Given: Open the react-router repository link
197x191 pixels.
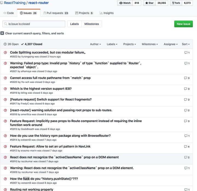Looking at the screenshot, I should 39,3.
